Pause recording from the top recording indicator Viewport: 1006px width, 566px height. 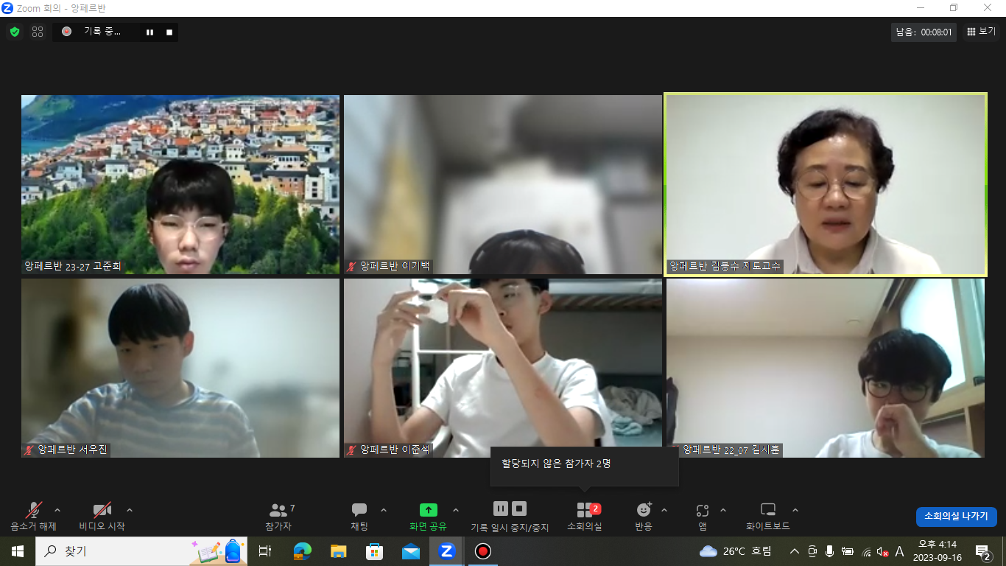[150, 32]
